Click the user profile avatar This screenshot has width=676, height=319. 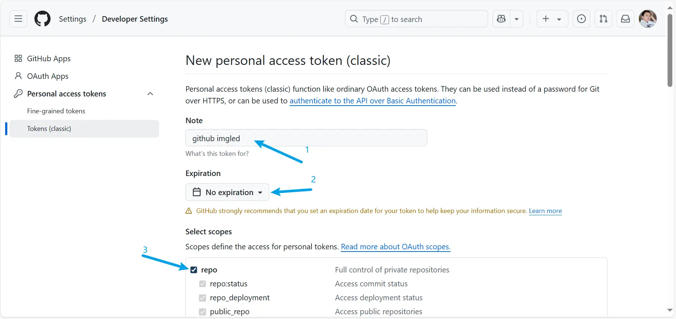(648, 19)
